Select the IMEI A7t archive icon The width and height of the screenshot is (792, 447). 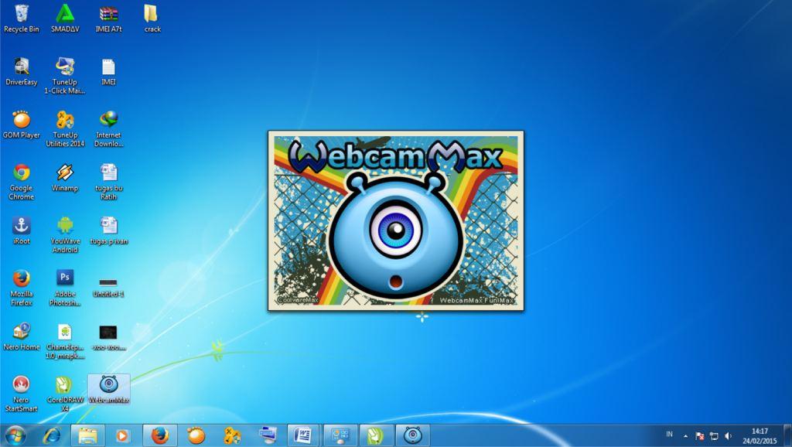(x=108, y=19)
